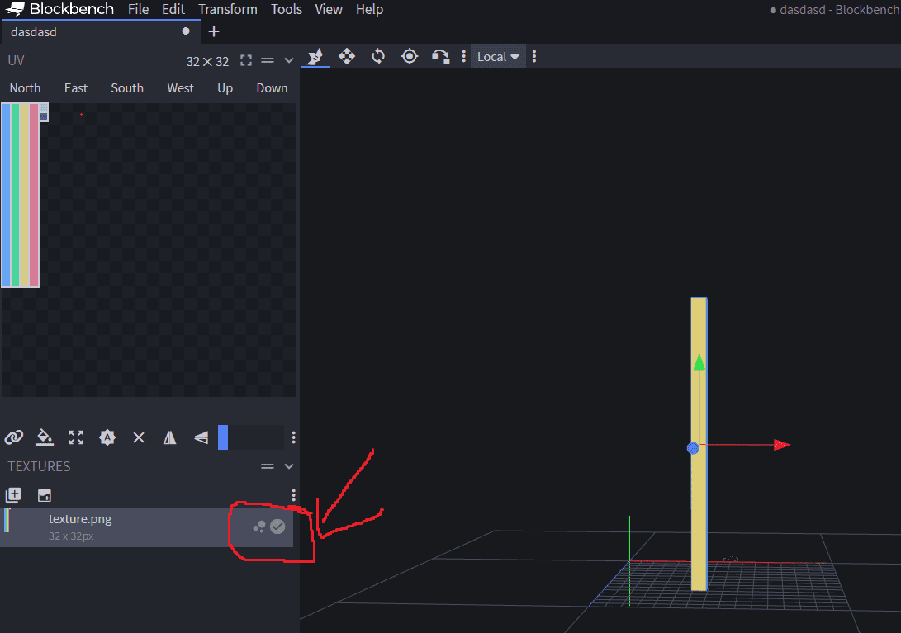Click the Create Texture plus icon

pos(13,495)
